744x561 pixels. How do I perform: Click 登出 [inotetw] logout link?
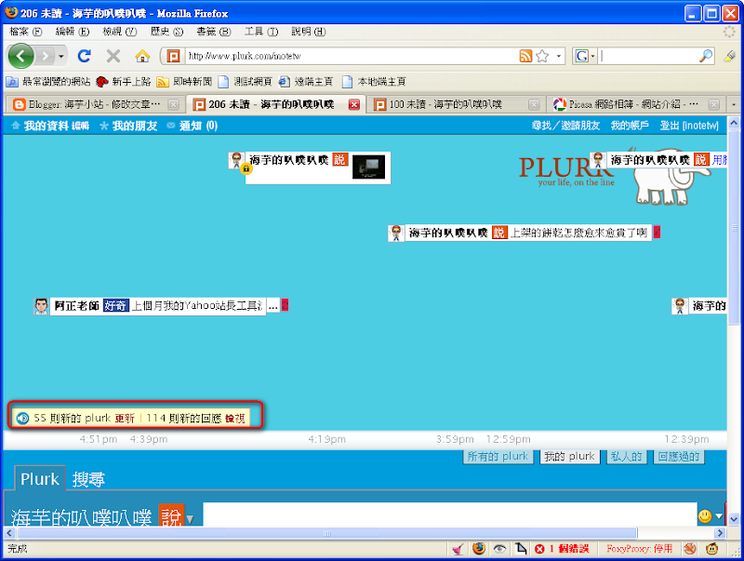(689, 126)
